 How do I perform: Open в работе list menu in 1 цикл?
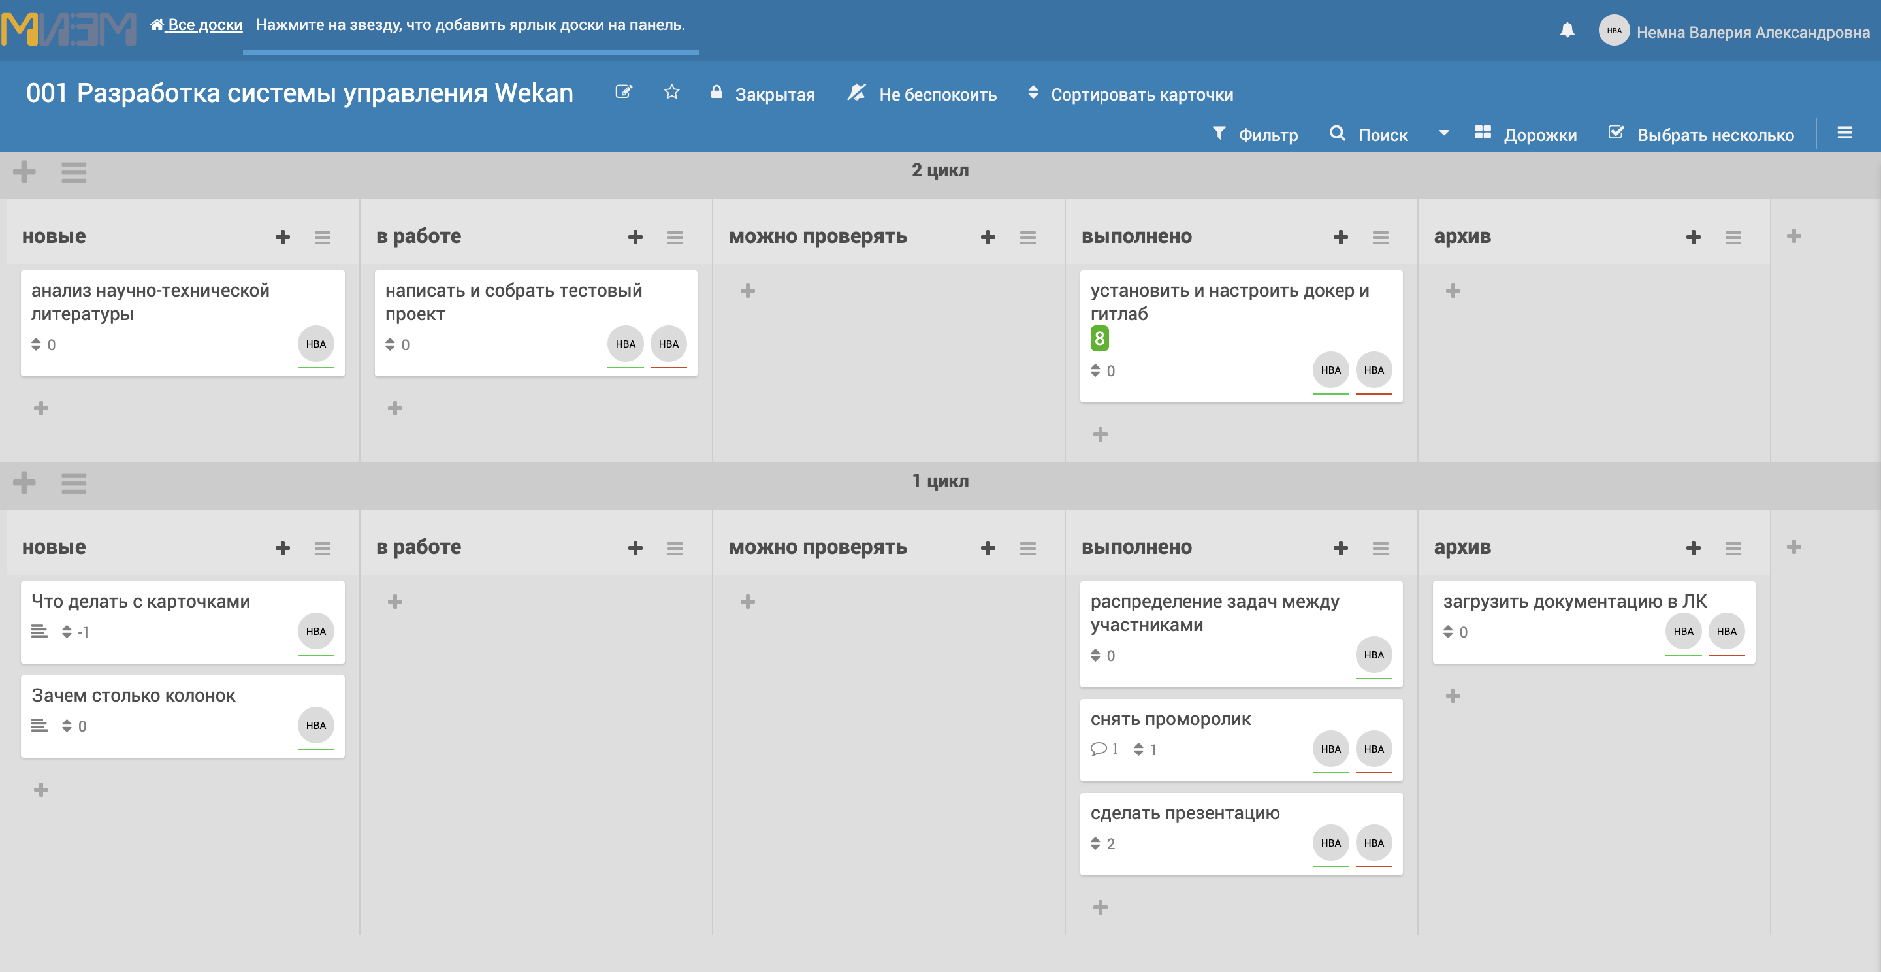click(675, 549)
